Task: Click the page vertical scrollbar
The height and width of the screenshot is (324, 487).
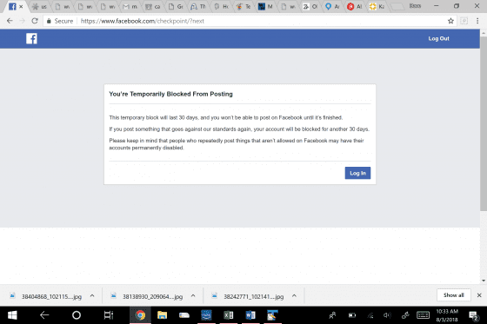Action: pos(484,124)
